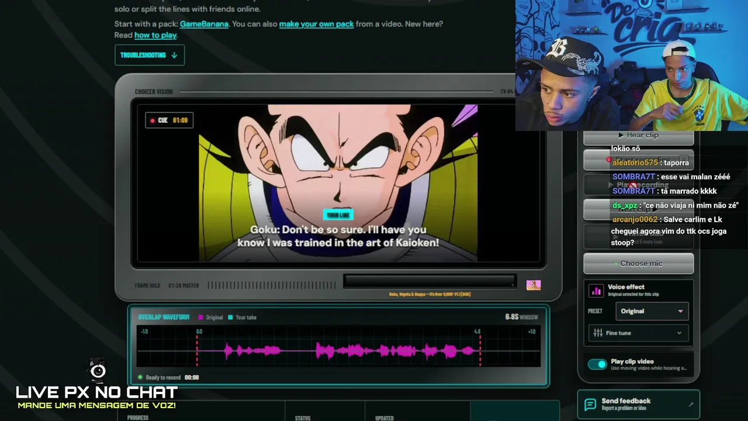Click the 6.8S WINDOW label

point(521,317)
